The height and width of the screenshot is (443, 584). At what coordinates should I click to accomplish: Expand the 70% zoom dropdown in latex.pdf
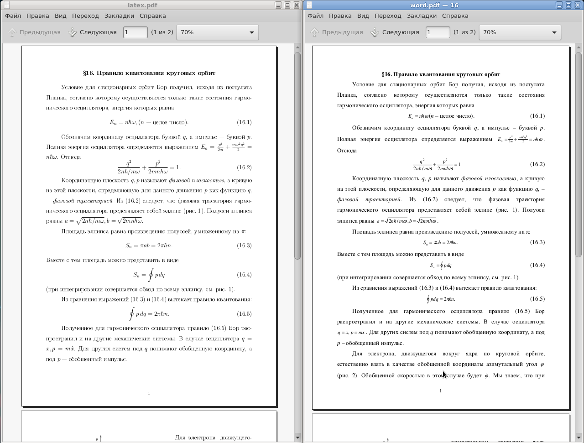tap(217, 32)
